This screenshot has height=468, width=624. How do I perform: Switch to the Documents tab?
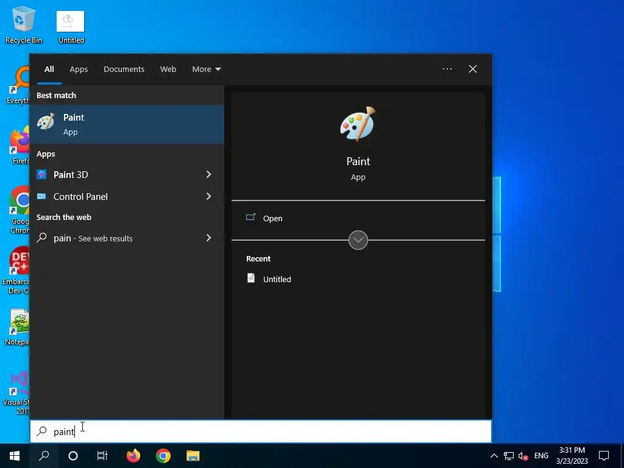click(124, 69)
